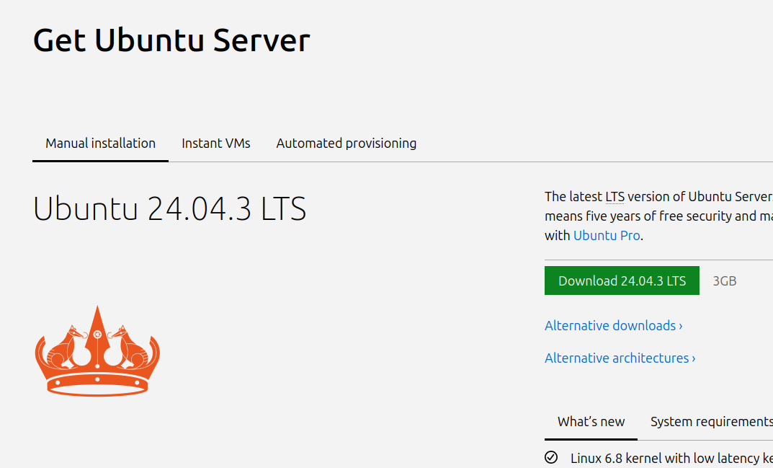This screenshot has height=468, width=773.
Task: Select the Automated provisioning tab
Action: click(346, 144)
